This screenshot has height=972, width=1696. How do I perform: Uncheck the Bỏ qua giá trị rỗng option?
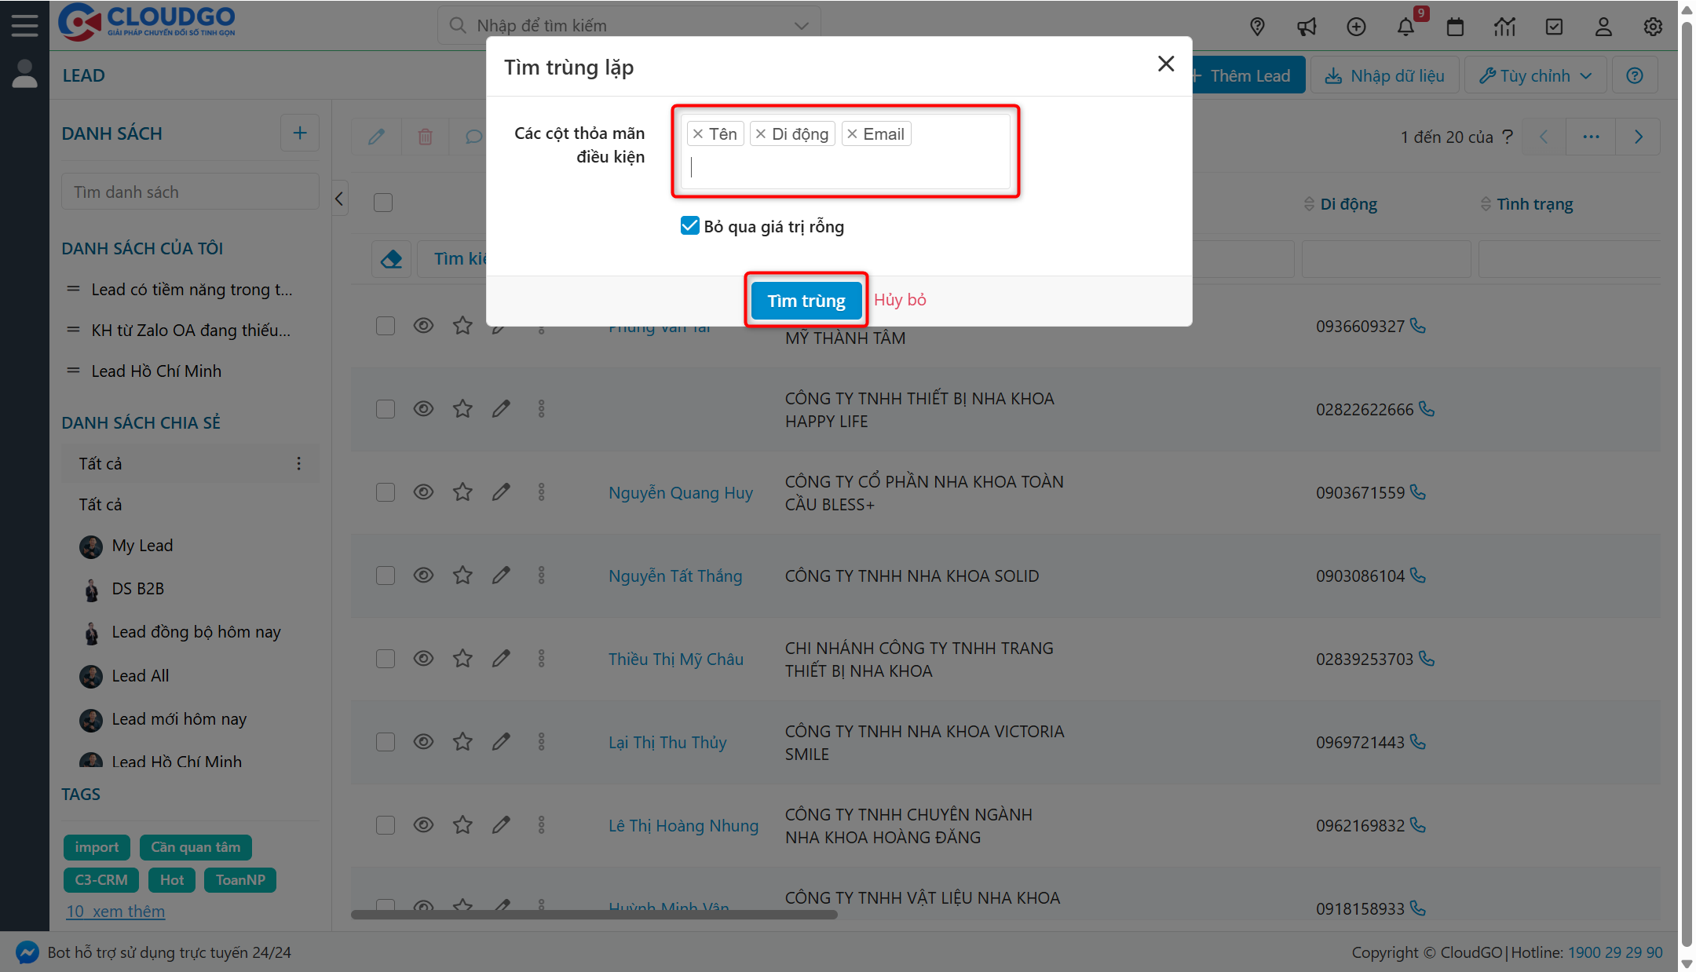tap(689, 225)
